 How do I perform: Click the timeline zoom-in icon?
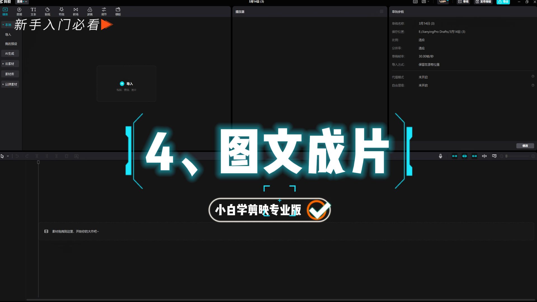pyautogui.click(x=533, y=156)
